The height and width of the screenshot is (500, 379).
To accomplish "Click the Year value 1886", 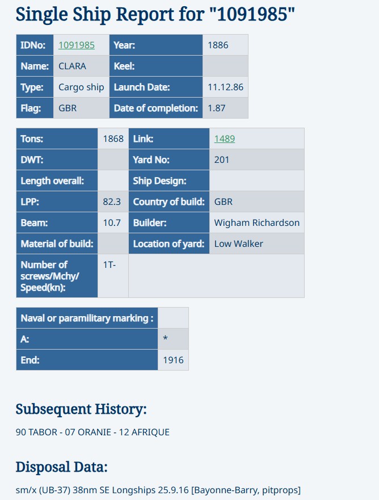I will point(218,45).
